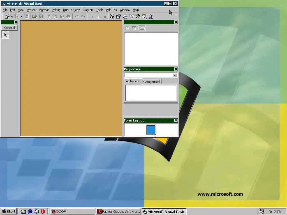Image resolution: width=287 pixels, height=215 pixels.
Task: Click the End stop icon
Action: 105,17
